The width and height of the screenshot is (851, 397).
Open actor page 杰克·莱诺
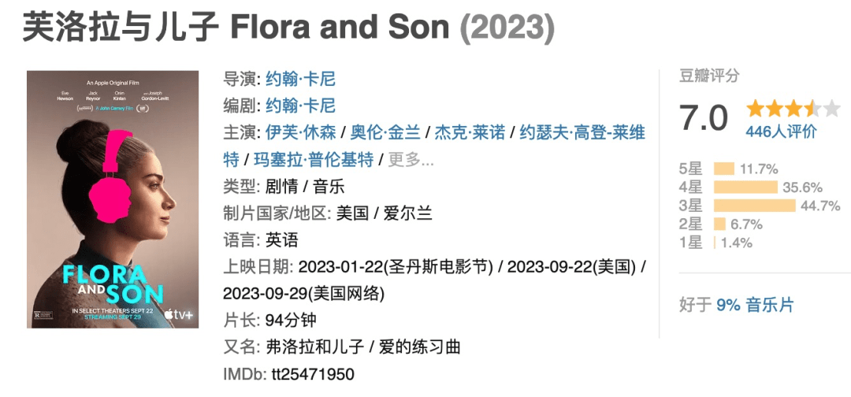[x=470, y=133]
